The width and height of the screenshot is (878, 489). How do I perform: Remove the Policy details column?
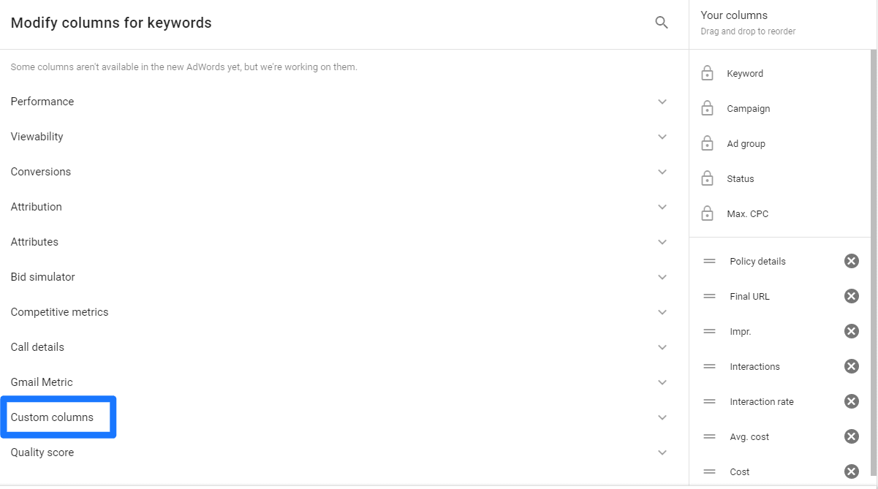(x=852, y=261)
